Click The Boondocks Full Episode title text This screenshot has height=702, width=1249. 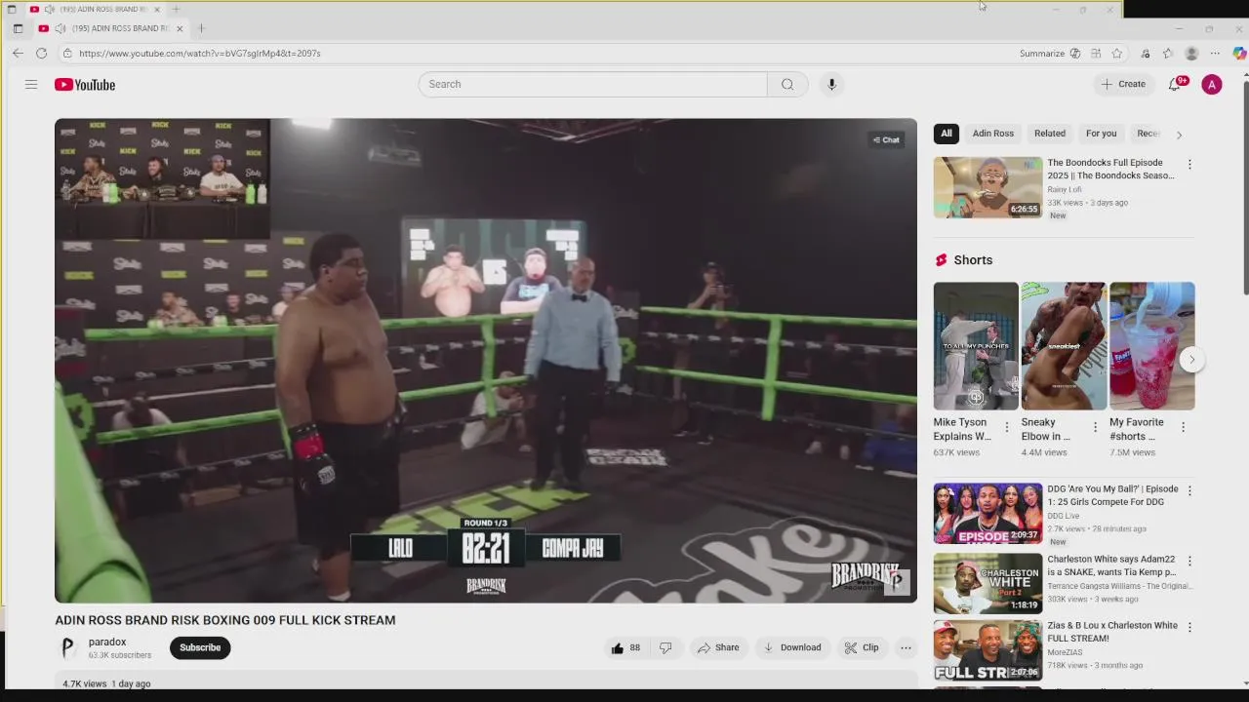pyautogui.click(x=1110, y=170)
